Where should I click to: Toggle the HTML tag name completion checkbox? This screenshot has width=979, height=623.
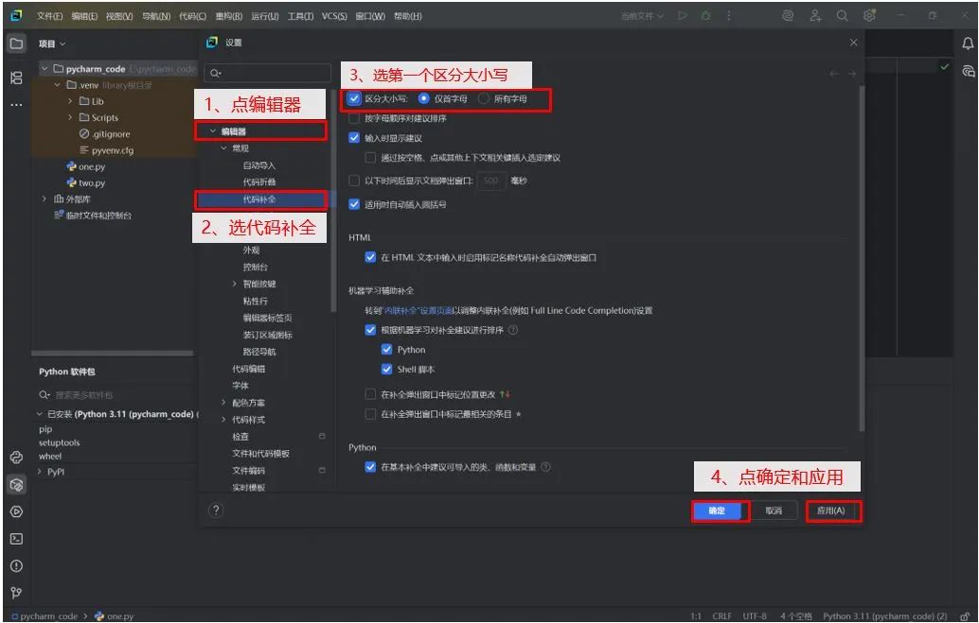point(370,257)
